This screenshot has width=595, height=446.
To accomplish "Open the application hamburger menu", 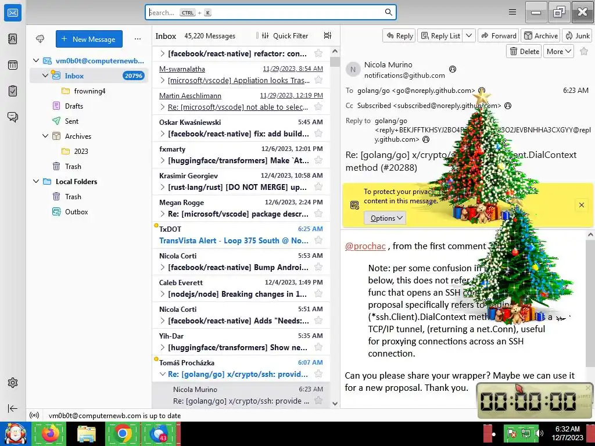I will pyautogui.click(x=512, y=12).
